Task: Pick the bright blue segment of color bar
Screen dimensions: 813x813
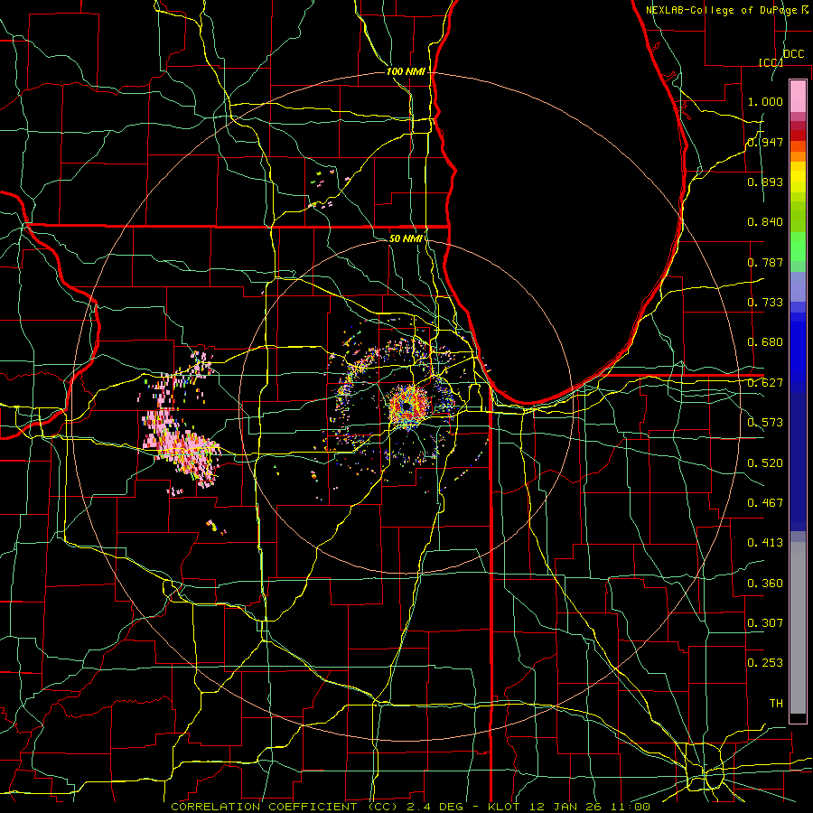Action: (x=798, y=352)
